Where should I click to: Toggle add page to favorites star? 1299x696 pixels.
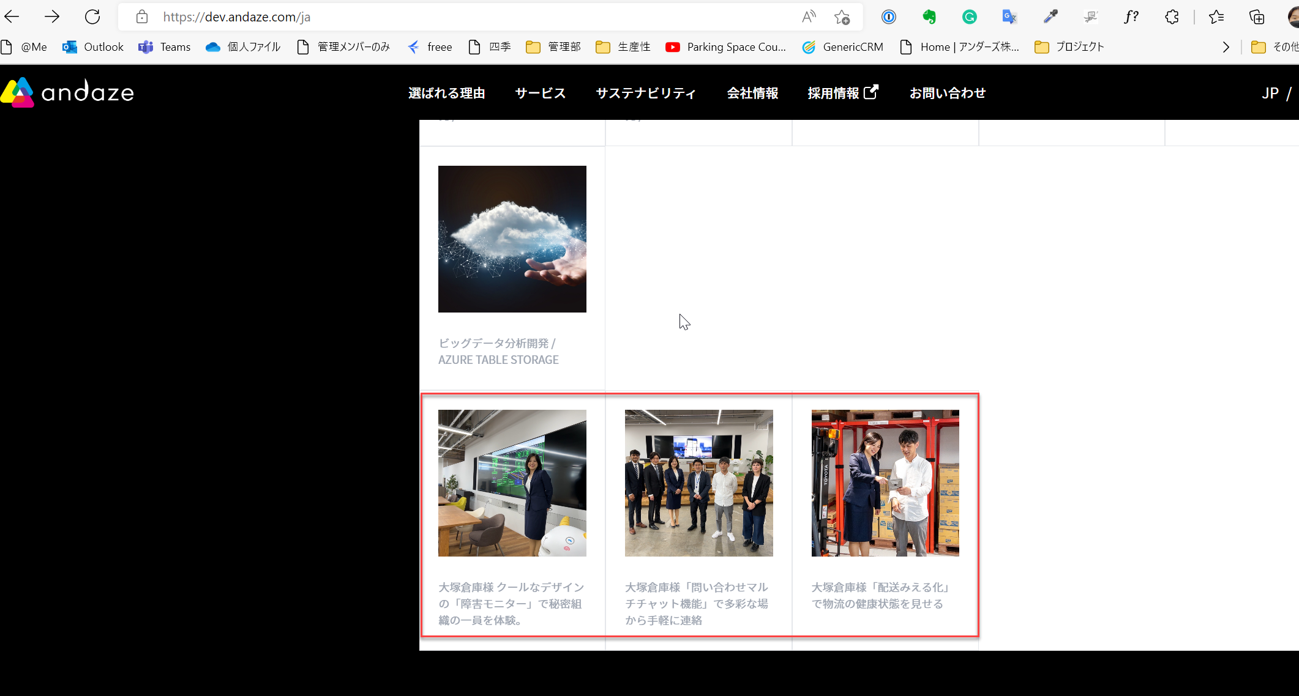click(x=842, y=17)
